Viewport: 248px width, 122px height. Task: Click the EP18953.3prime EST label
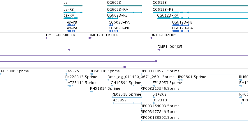[168, 83]
